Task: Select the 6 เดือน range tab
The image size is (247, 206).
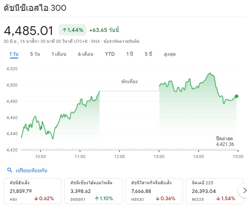Action: (86, 54)
